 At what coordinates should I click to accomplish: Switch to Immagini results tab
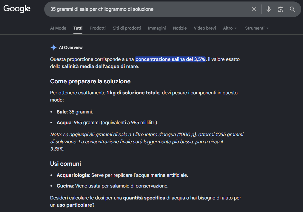click(x=157, y=28)
